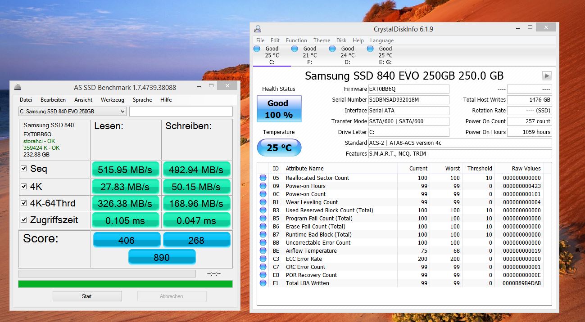Click the 492.94 MB/s sequential write result
Screen dimensions: 585x322
196,170
